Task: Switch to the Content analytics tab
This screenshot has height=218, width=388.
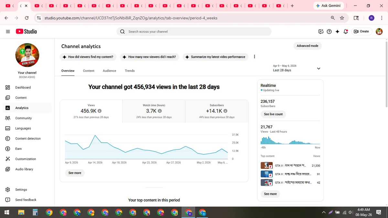Action: (89, 71)
